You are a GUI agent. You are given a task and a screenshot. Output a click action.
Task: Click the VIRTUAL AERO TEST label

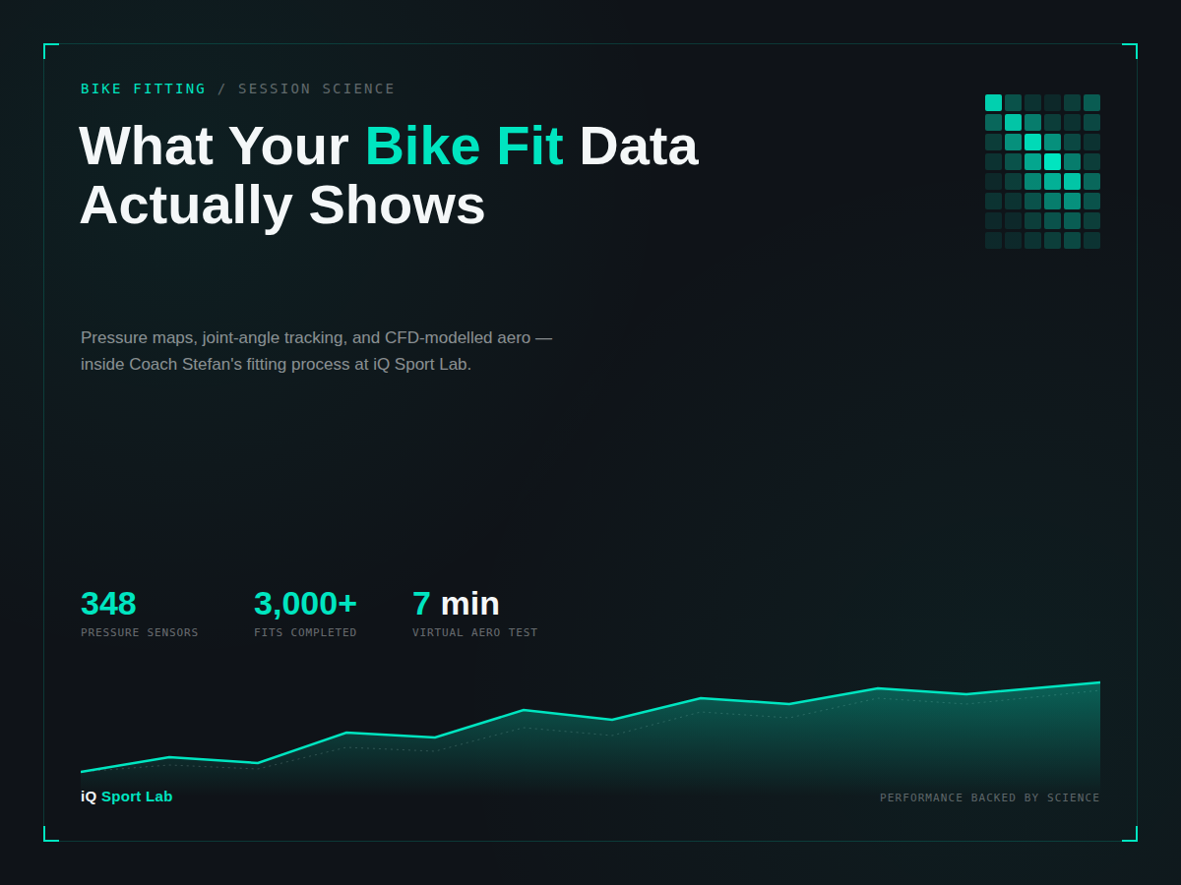point(475,632)
